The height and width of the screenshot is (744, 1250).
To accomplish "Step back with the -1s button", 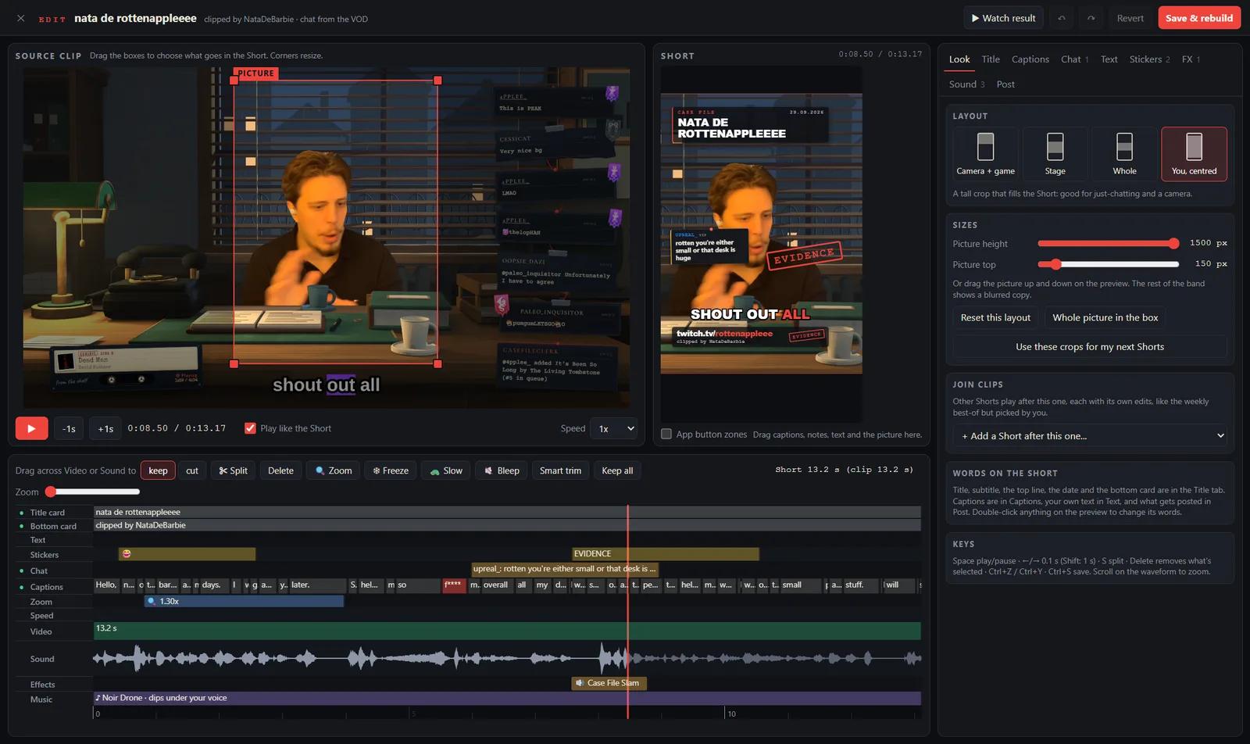I will click(x=70, y=428).
